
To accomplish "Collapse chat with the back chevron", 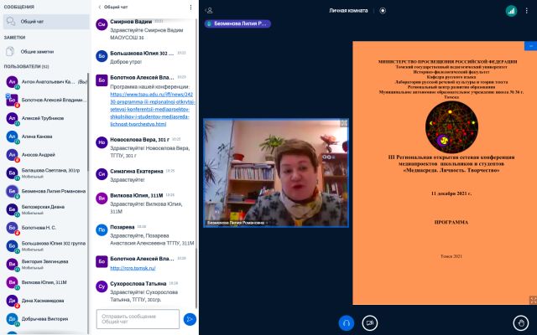I will [x=100, y=8].
